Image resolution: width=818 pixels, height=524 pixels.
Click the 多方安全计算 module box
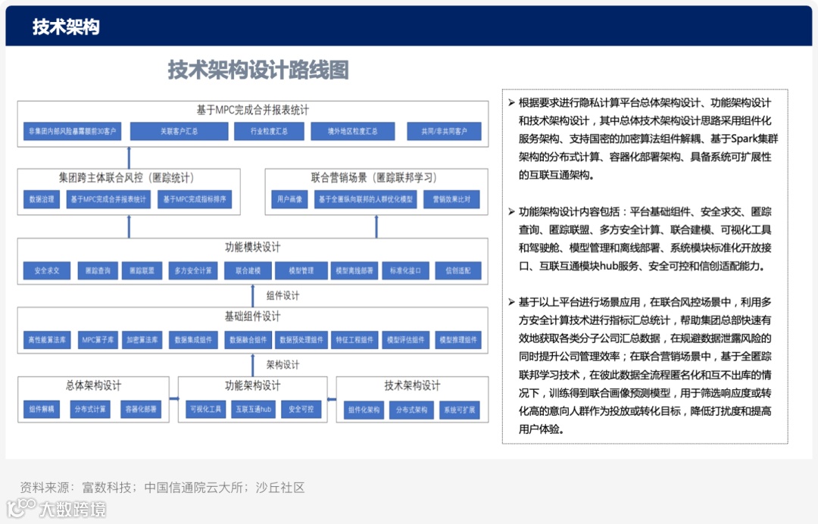(193, 270)
